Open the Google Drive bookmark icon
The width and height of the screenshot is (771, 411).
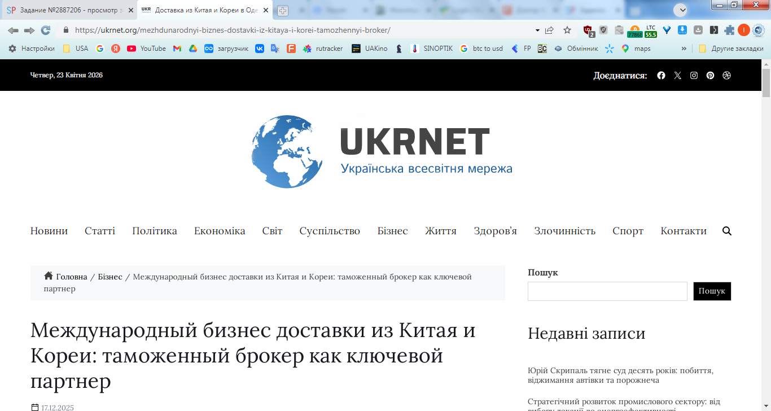193,49
